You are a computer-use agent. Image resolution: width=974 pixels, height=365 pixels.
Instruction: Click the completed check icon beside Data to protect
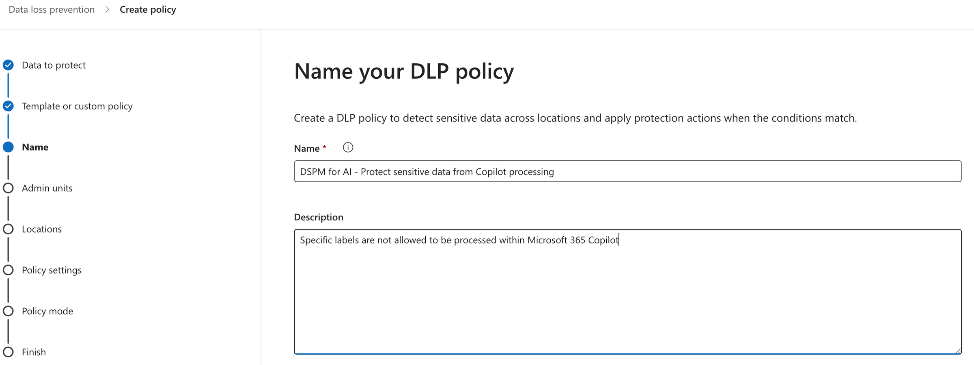coord(8,65)
